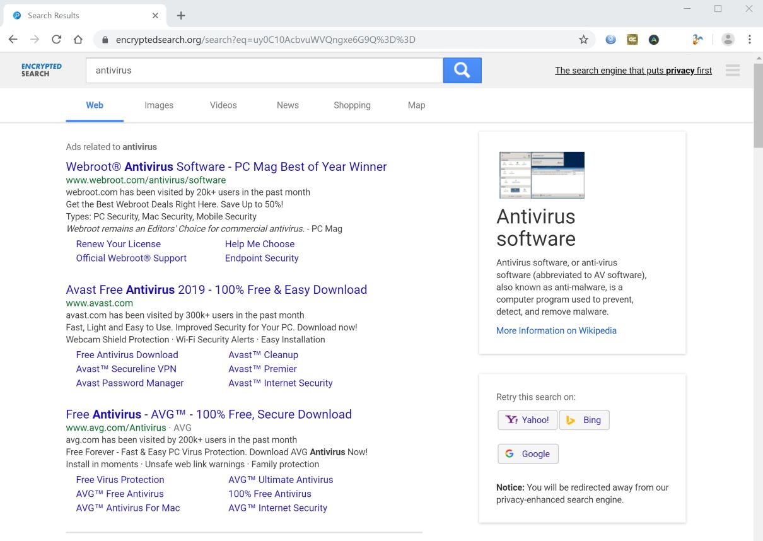This screenshot has height=541, width=763.
Task: Retry this search on Yahoo!
Action: (x=527, y=420)
